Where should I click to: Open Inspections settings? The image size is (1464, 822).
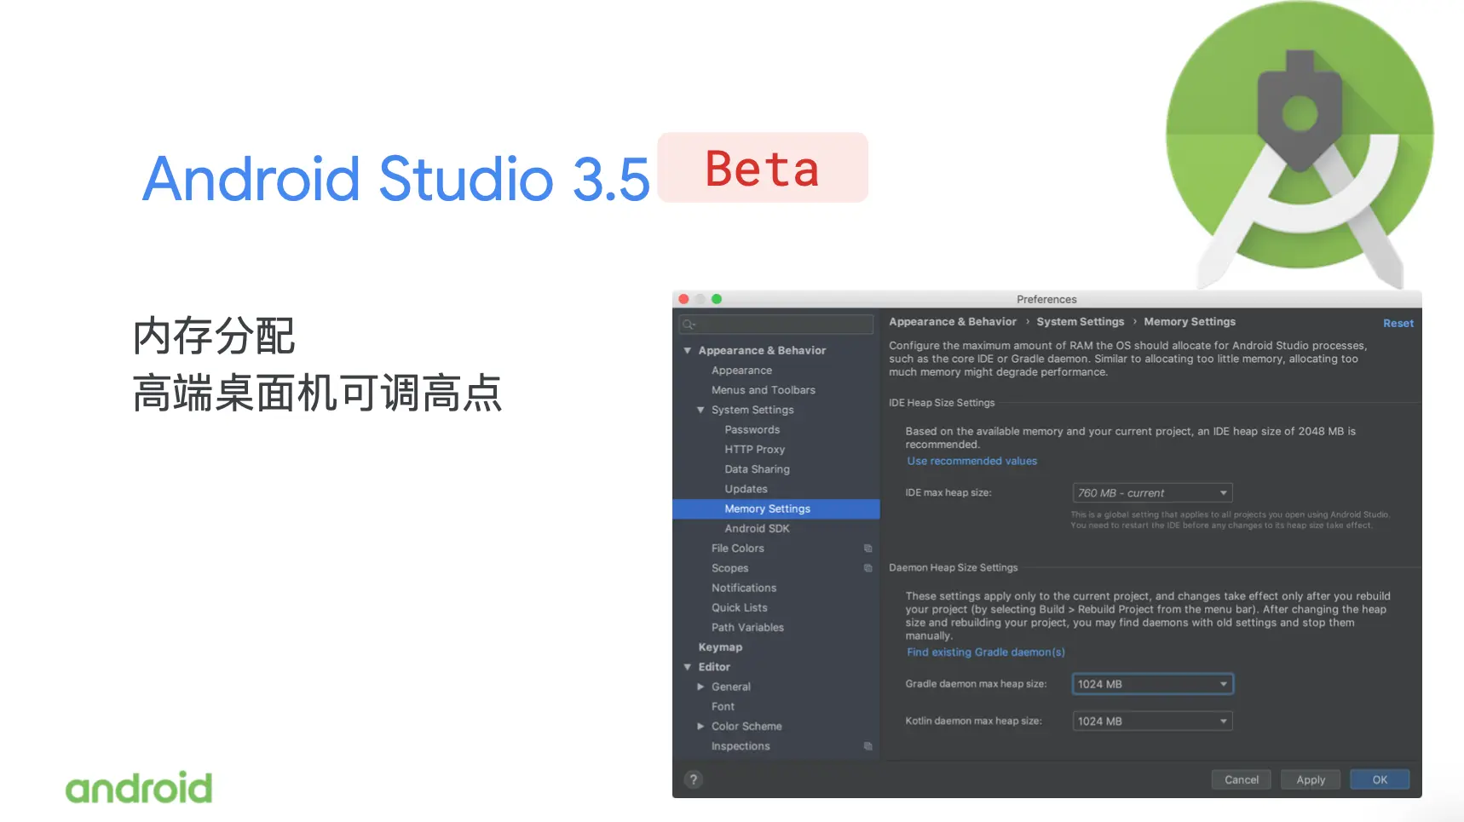pyautogui.click(x=741, y=746)
